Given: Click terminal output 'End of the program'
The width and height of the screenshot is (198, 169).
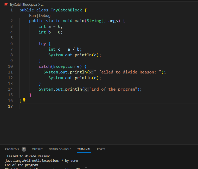Looking at the screenshot, I should (22, 165).
